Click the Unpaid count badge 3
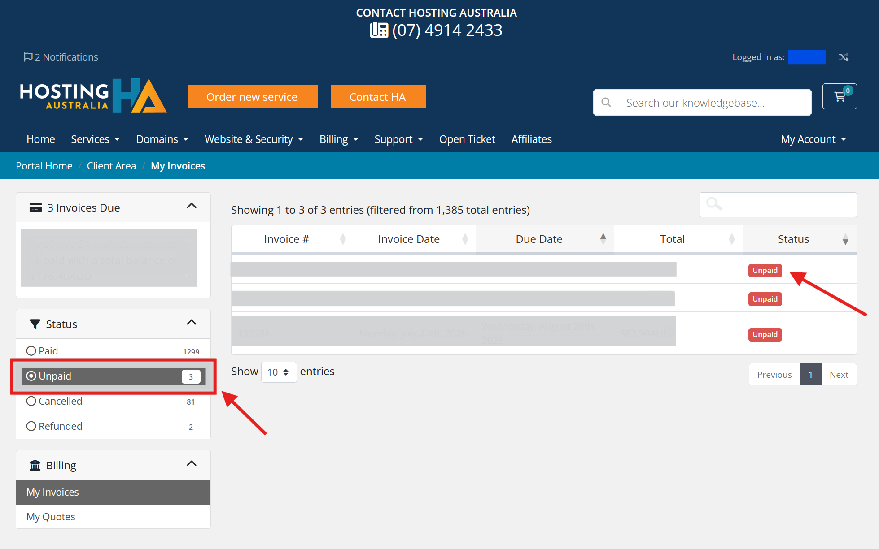Image resolution: width=879 pixels, height=549 pixels. click(x=191, y=376)
